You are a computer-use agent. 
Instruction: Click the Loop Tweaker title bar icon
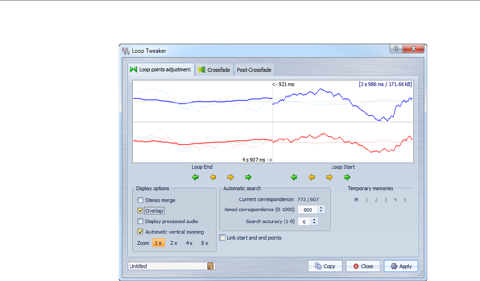(126, 51)
